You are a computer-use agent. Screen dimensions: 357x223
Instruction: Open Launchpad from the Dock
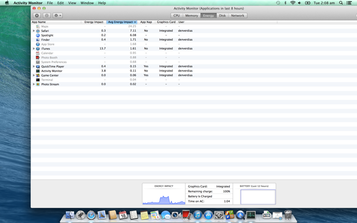pos(80,215)
